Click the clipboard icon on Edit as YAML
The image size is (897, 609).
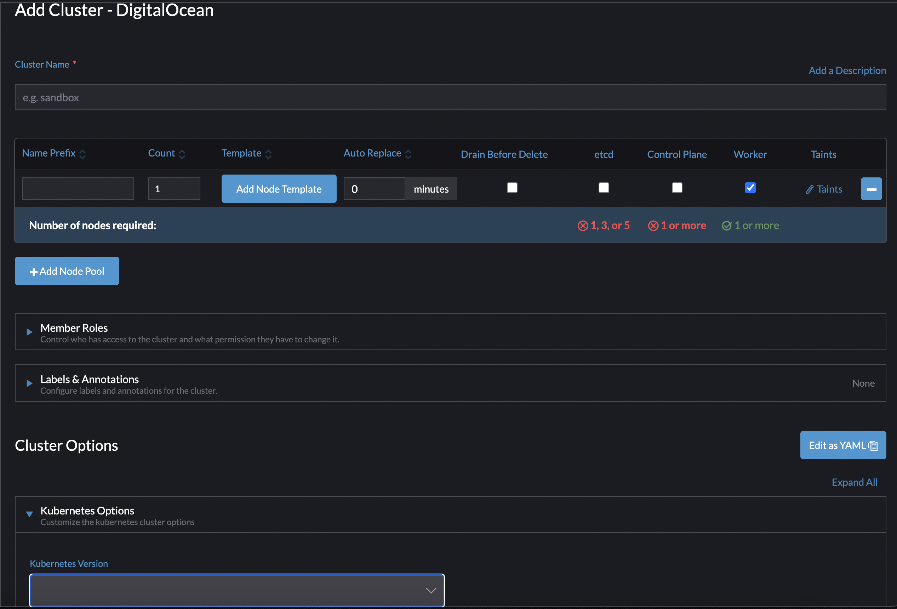[x=873, y=445]
